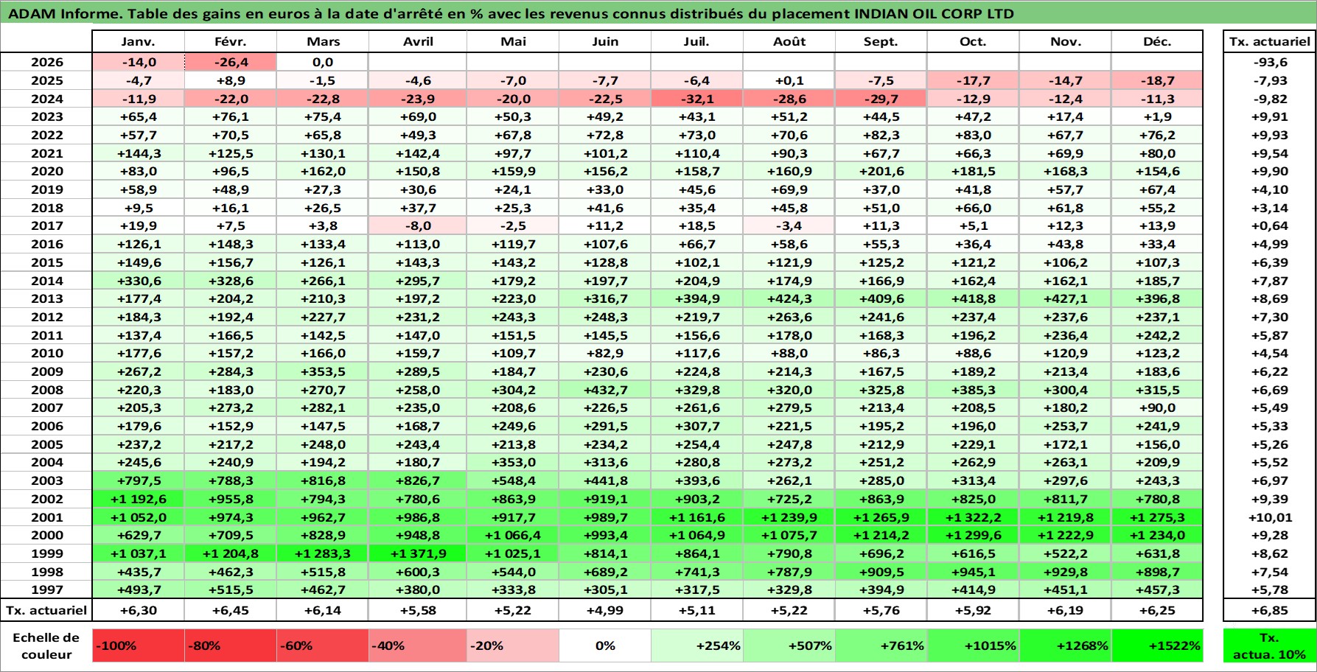Select the +1522% bright green scale swatch

(1157, 645)
